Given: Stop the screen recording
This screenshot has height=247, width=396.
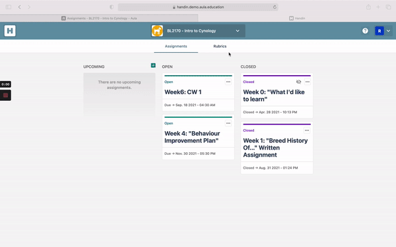Looking at the screenshot, I should pyautogui.click(x=5, y=96).
